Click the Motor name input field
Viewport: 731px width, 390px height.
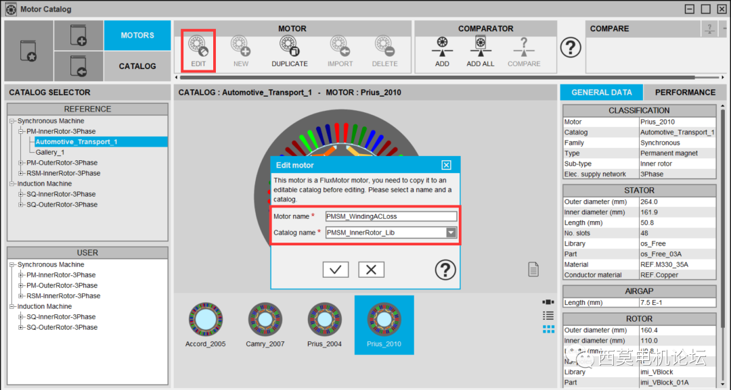(x=391, y=216)
